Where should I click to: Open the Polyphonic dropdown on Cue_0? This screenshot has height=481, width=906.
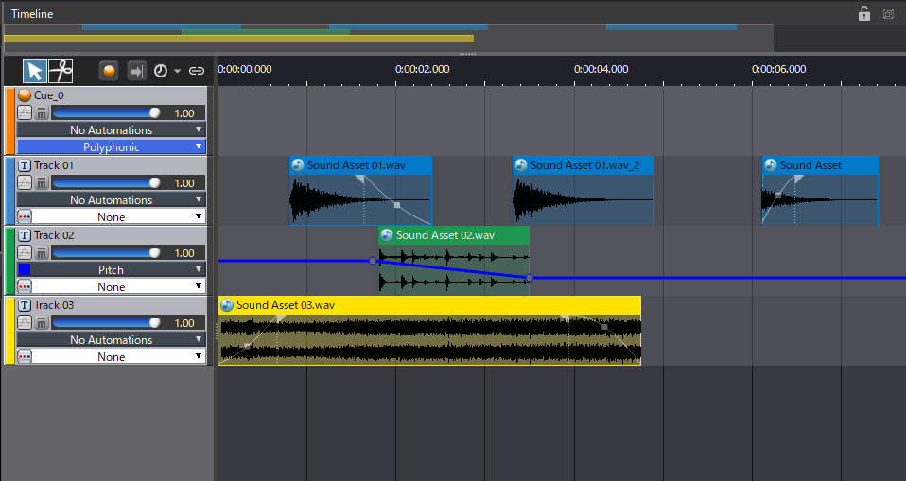click(111, 147)
